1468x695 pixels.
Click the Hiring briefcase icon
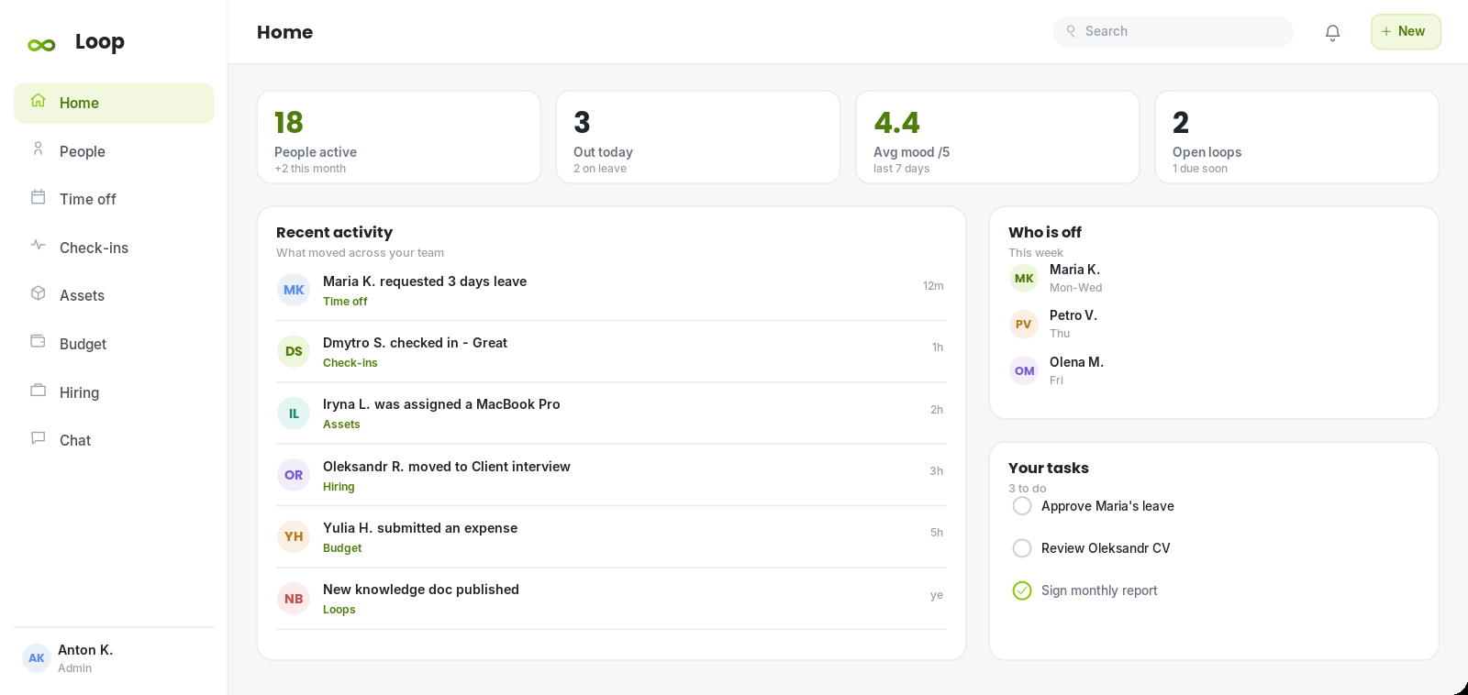coord(38,390)
